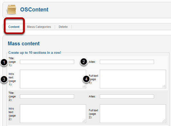This screenshot has height=126, width=171.
Task: Click the OSContent box icon
Action: (x=12, y=10)
